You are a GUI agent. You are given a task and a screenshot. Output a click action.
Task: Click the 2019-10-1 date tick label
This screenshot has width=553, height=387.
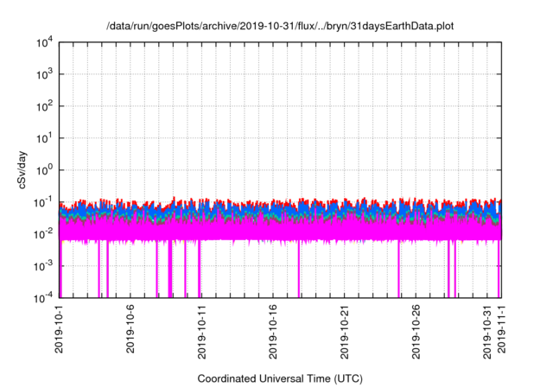(x=59, y=328)
